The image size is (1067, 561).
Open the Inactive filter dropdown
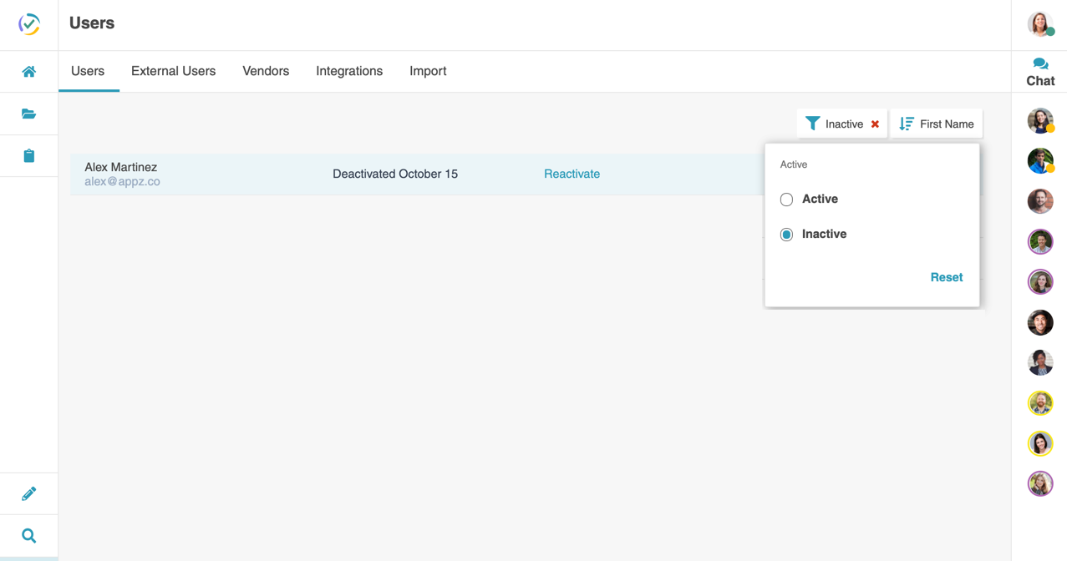click(x=841, y=124)
